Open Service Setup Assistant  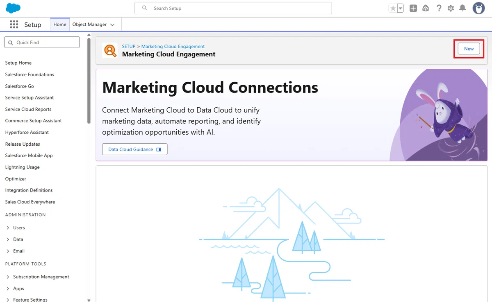click(30, 98)
